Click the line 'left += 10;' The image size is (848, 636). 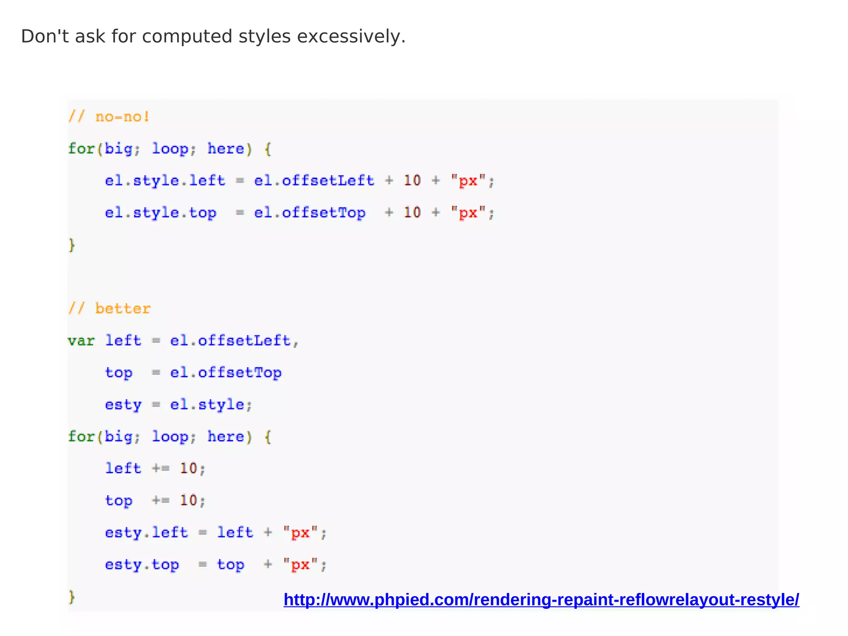155,469
